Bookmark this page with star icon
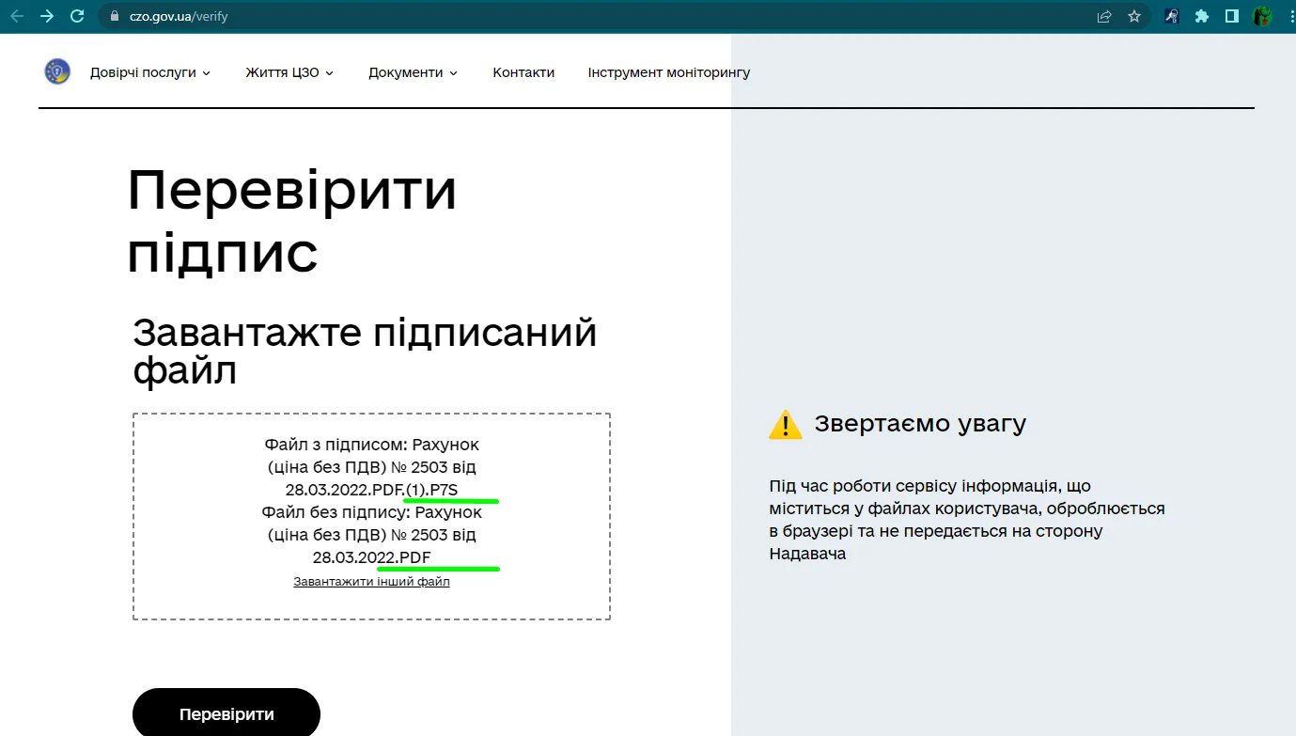This screenshot has width=1296, height=736. click(x=1134, y=16)
